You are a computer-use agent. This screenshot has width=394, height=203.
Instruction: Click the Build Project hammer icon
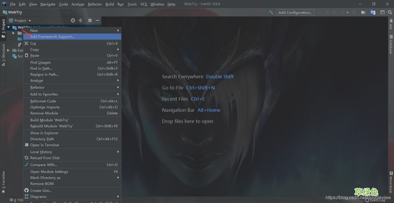[x=271, y=12]
